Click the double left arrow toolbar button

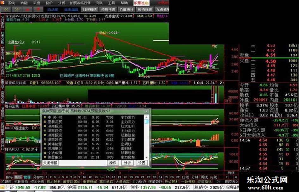6,9
